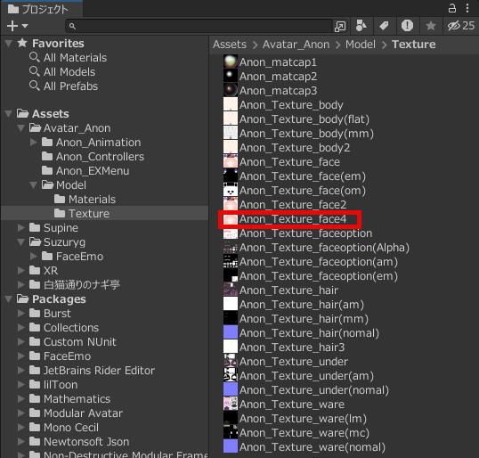Open search by label tag icon

coord(385,26)
